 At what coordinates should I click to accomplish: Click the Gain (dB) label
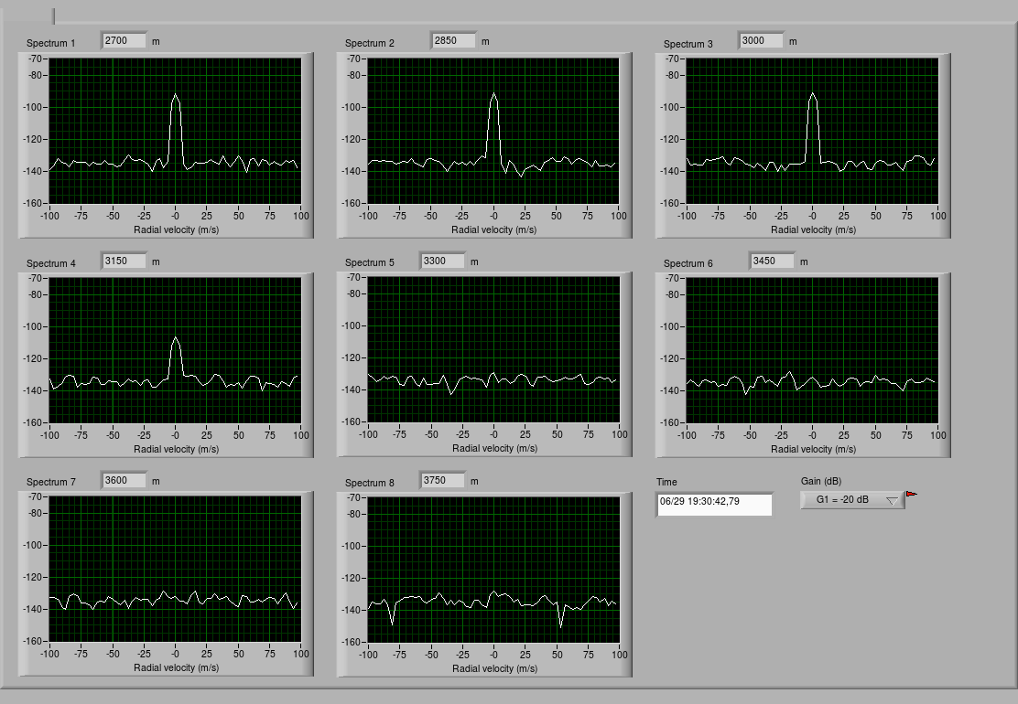click(820, 481)
